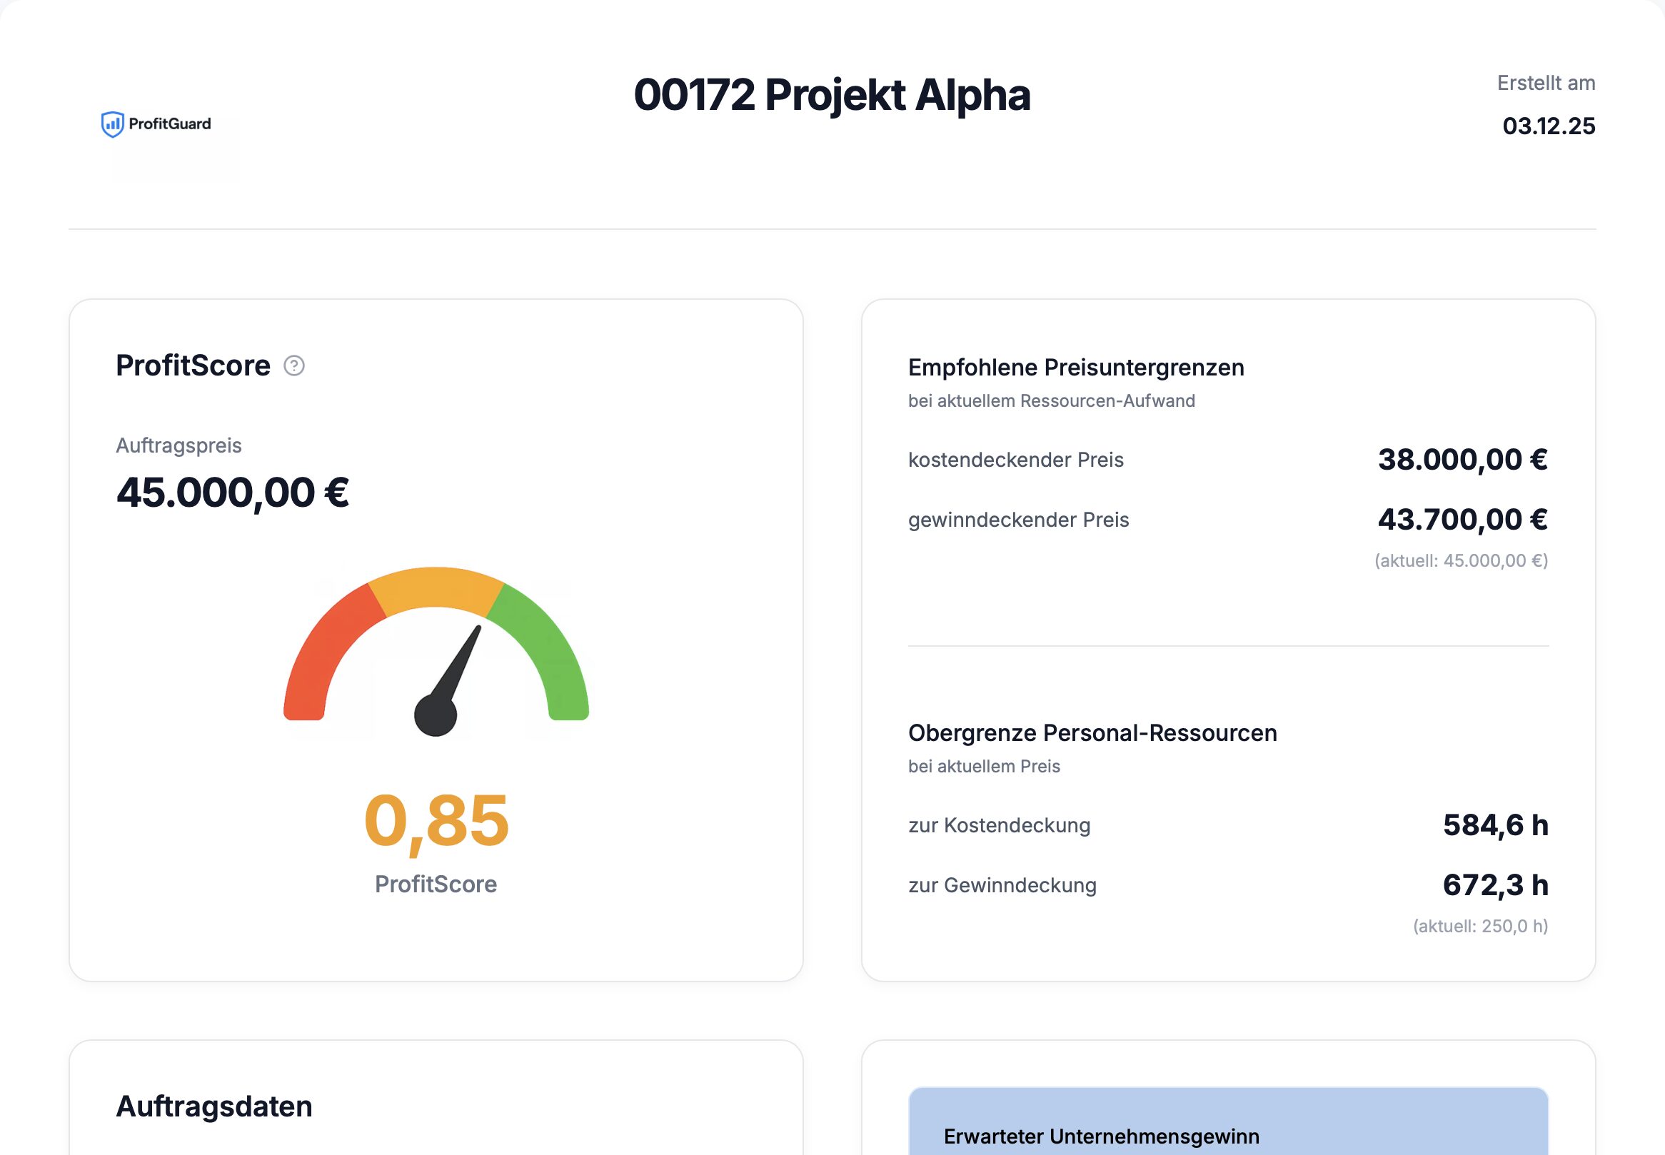Click the orange 0,85 score value
Screen dimensions: 1665x1155
[436, 820]
